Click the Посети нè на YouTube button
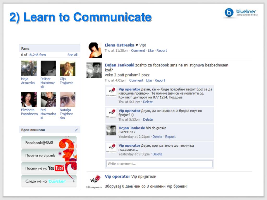Screen dimensions: 267x200 (49, 168)
